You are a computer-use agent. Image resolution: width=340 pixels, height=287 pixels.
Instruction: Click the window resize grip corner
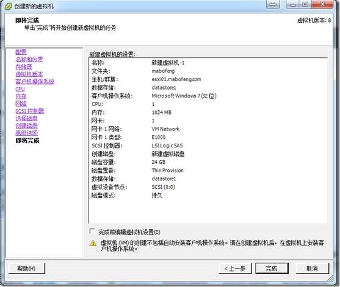tap(330, 279)
